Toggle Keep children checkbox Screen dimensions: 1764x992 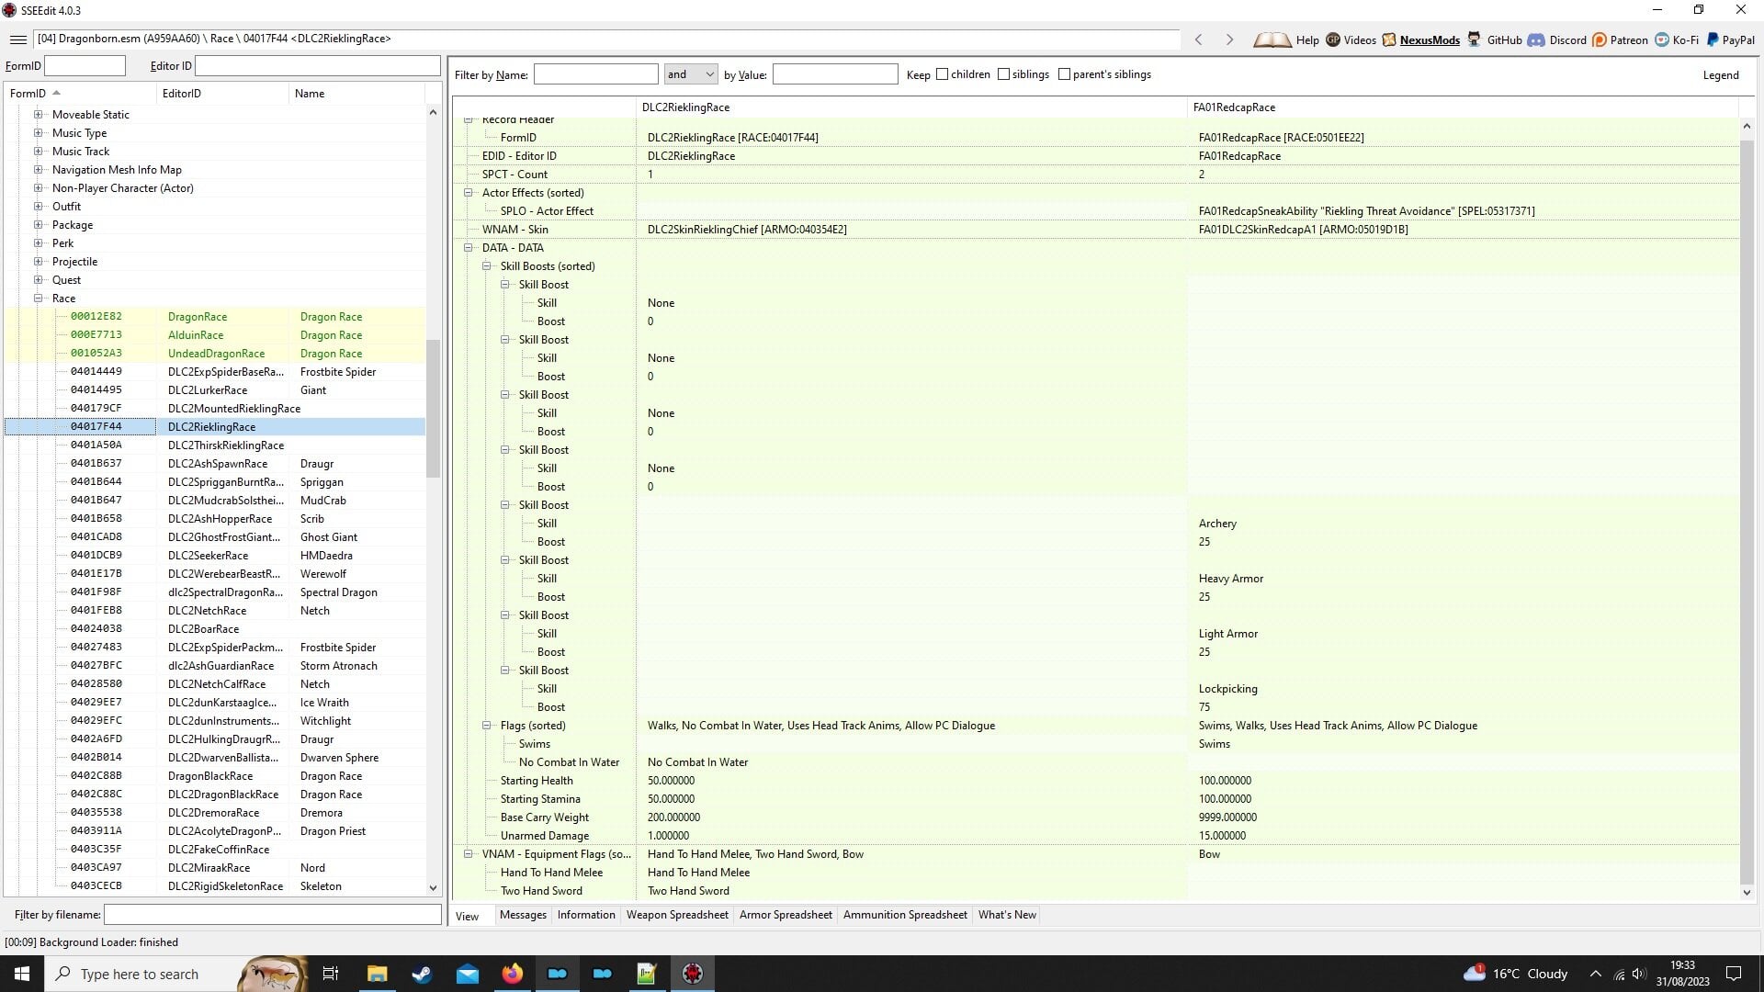942,74
